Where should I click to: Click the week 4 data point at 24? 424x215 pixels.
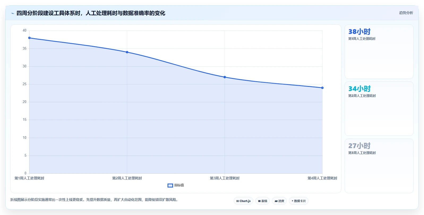coord(322,88)
